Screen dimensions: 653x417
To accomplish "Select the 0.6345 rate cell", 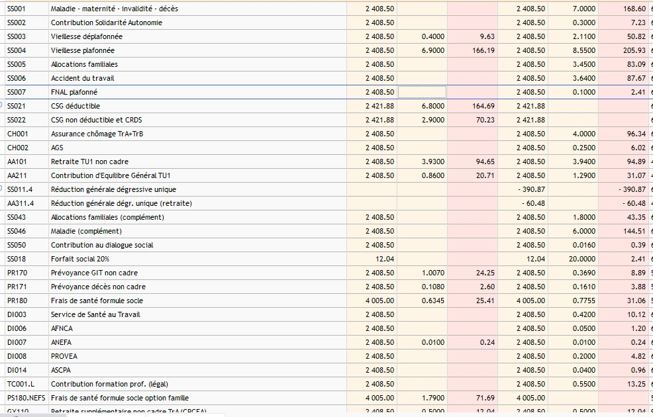I will click(x=422, y=301).
